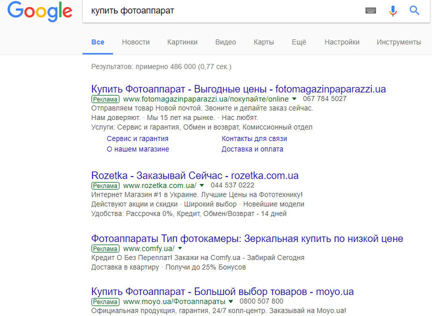Click 'Официальная продукция, гарантия' description line
432x316 pixels.
coord(219,311)
